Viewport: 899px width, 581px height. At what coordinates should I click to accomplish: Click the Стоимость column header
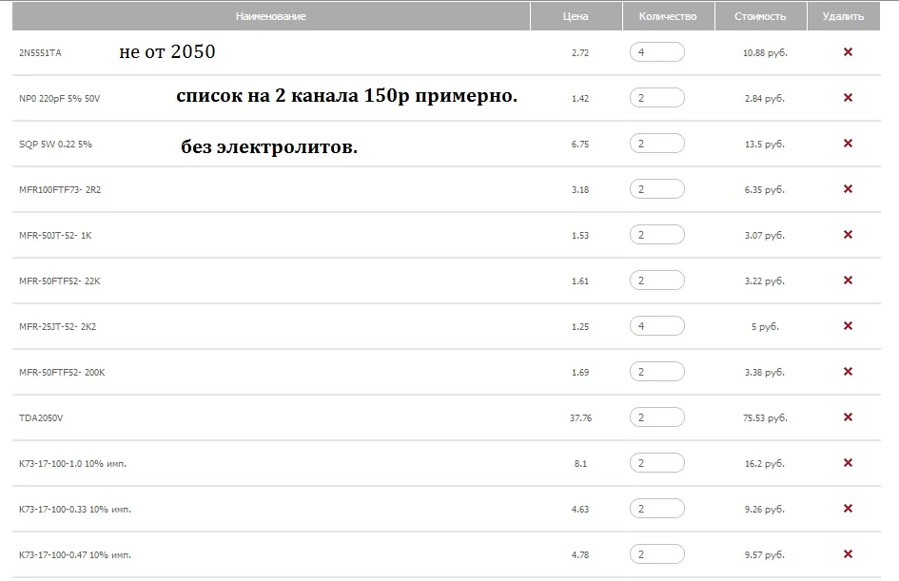760,16
